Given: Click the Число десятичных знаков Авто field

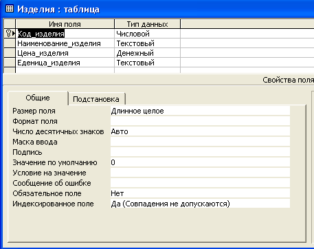Looking at the screenshot, I should (x=200, y=131).
